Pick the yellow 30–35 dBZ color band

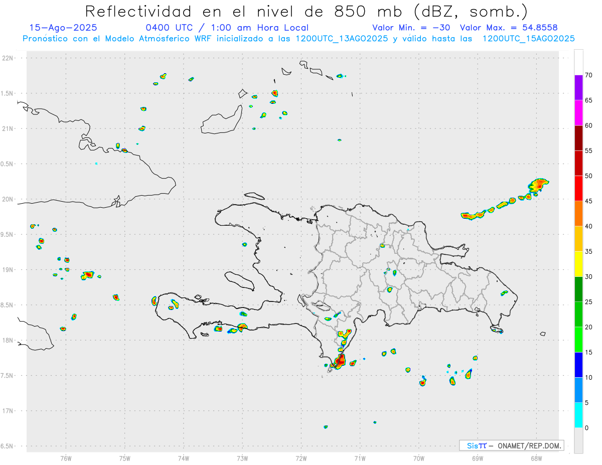pos(578,264)
